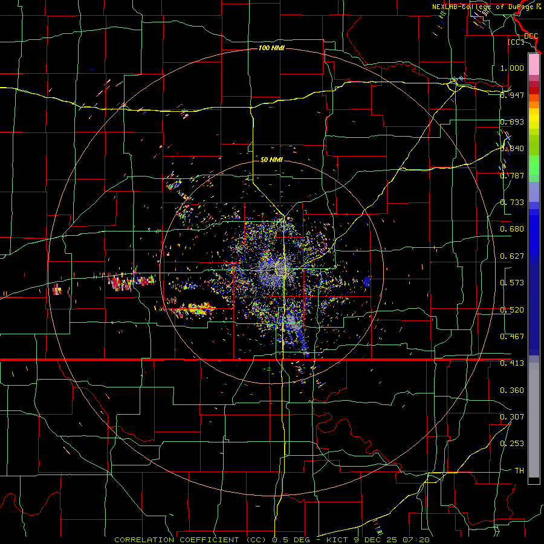Click the 1.000 scale value
The image size is (544, 544).
[x=512, y=68]
